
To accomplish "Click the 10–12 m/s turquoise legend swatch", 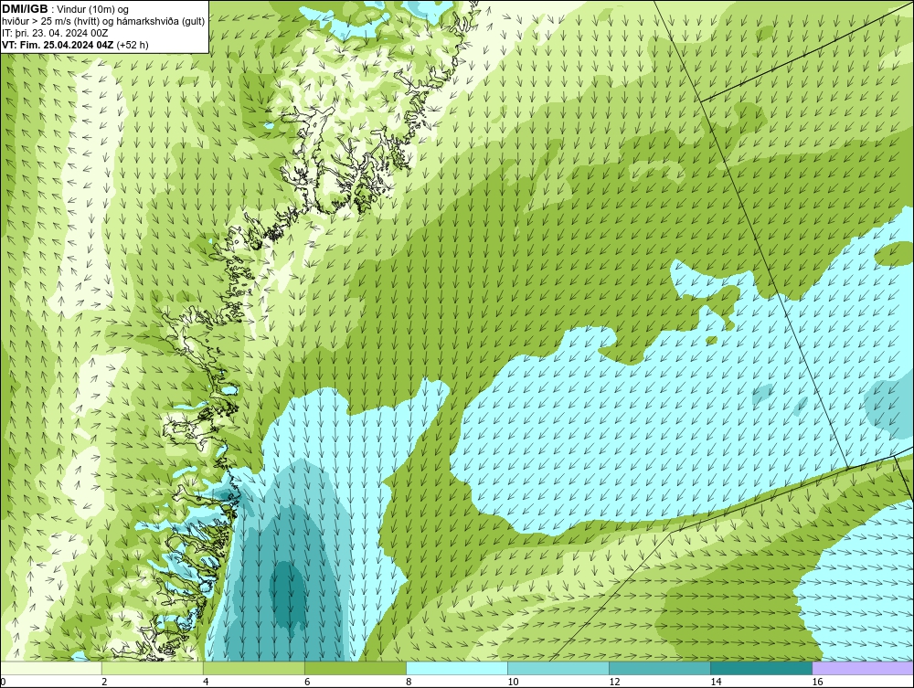I will 558,668.
